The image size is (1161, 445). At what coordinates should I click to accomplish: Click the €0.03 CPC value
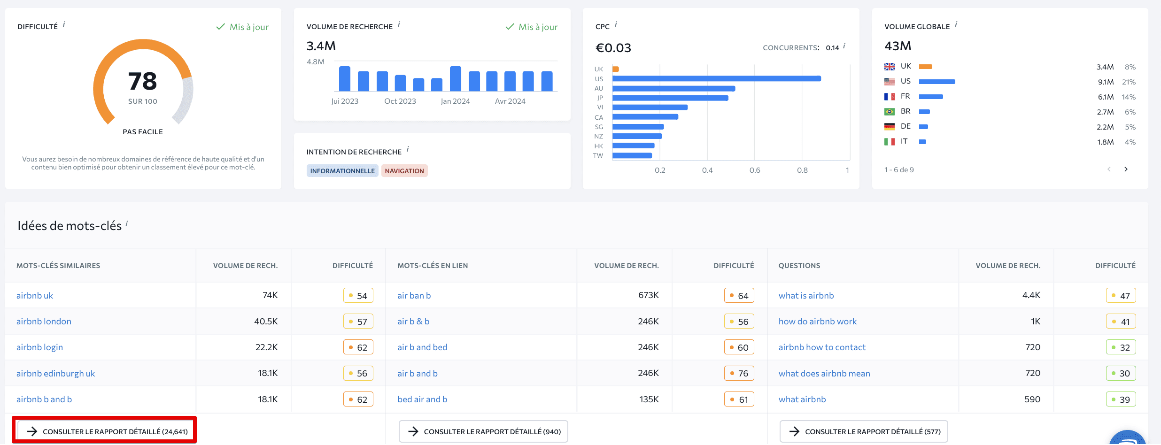coord(613,48)
